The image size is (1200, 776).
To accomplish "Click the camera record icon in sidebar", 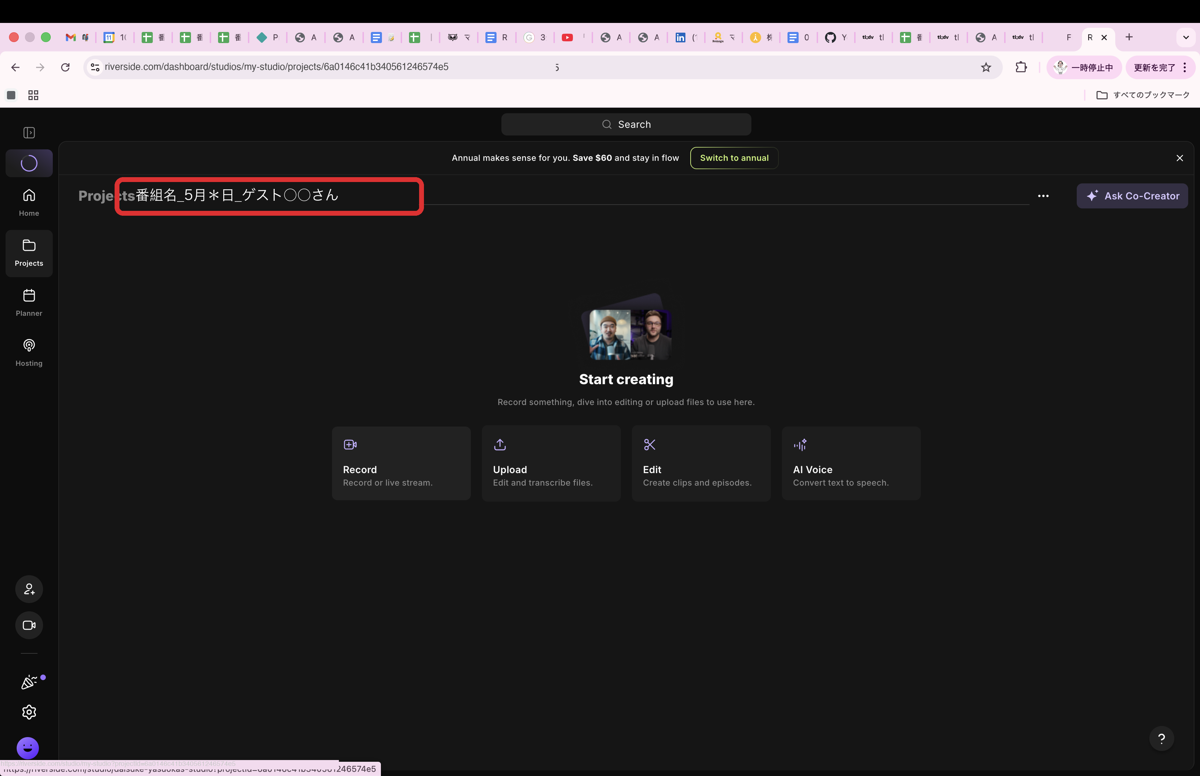I will (29, 625).
